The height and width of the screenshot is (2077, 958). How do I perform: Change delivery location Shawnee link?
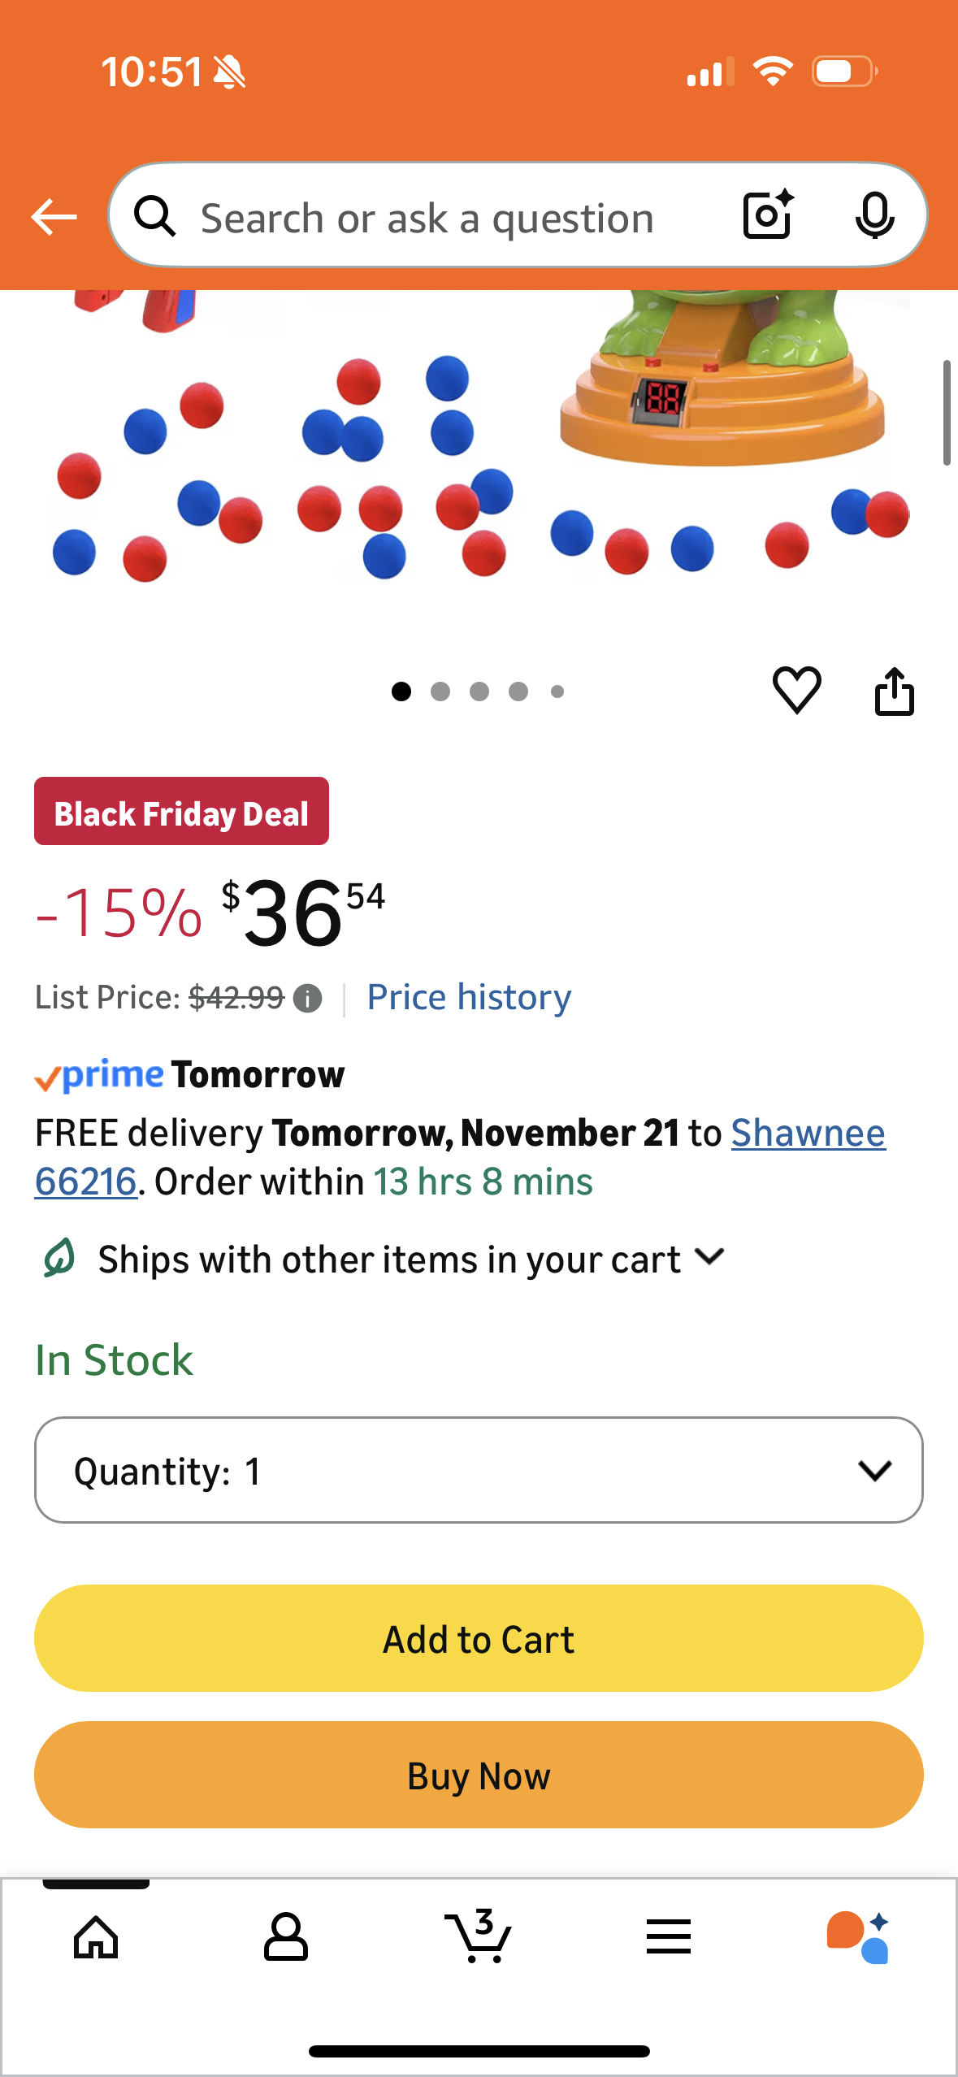pyautogui.click(x=808, y=1133)
